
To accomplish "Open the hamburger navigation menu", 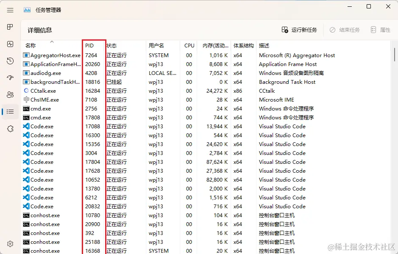I will point(10,10).
